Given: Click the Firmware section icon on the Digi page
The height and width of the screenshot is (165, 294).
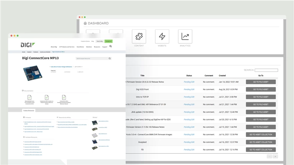Looking at the screenshot, I should [x=24, y=117].
